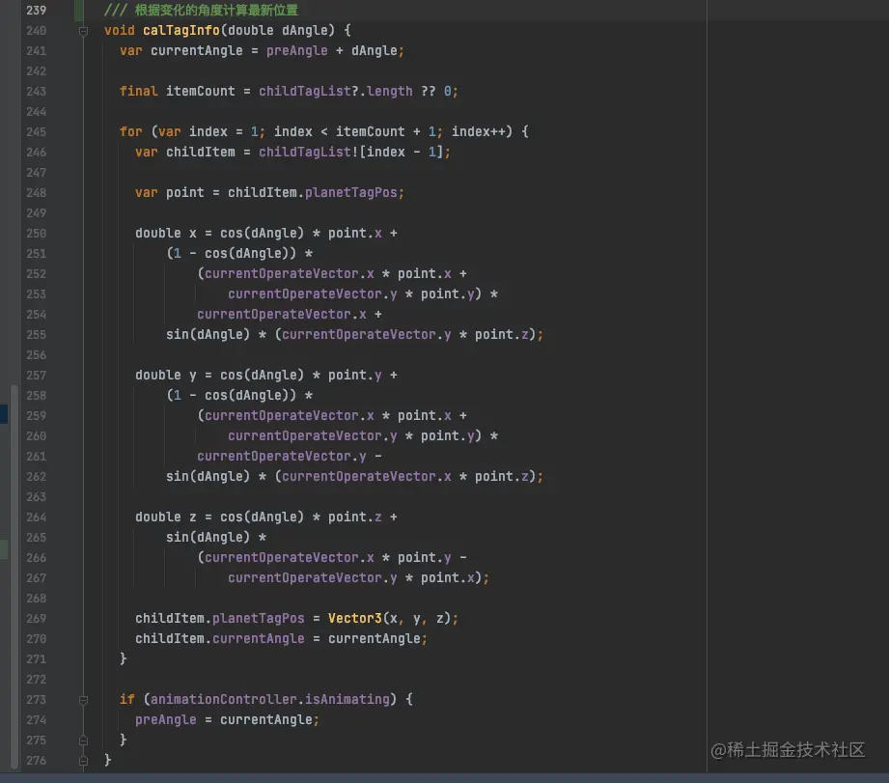Click 'double y' declaration on line 257
The height and width of the screenshot is (783, 889).
click(166, 376)
